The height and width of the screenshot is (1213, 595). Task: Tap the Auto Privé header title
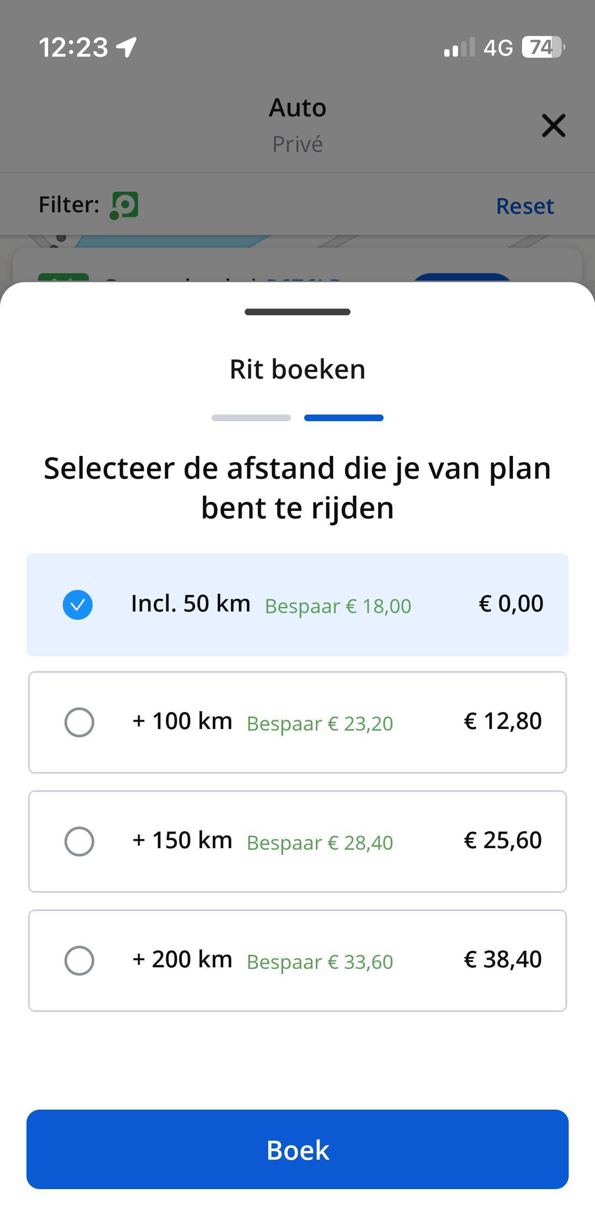(x=298, y=125)
